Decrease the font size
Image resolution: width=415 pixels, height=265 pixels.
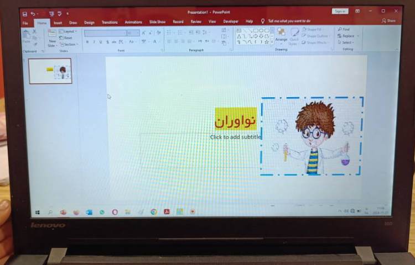point(150,33)
